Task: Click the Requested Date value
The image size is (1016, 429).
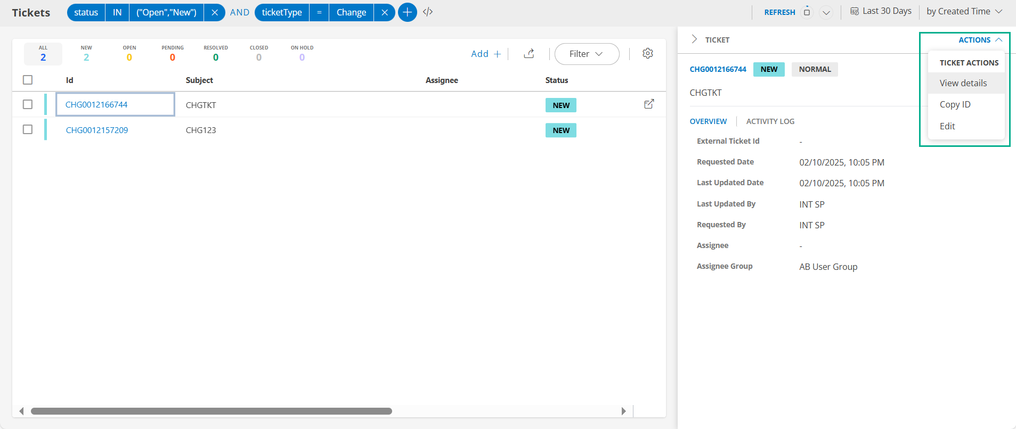Action: coord(842,162)
